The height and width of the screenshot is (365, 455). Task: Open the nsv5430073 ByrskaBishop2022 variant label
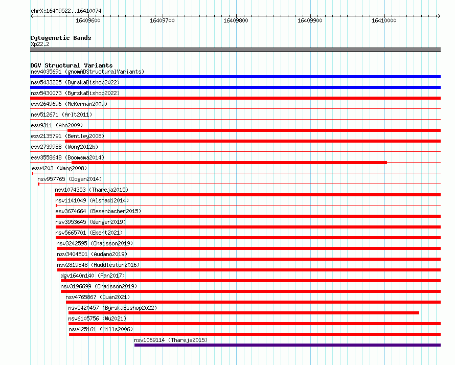click(75, 93)
